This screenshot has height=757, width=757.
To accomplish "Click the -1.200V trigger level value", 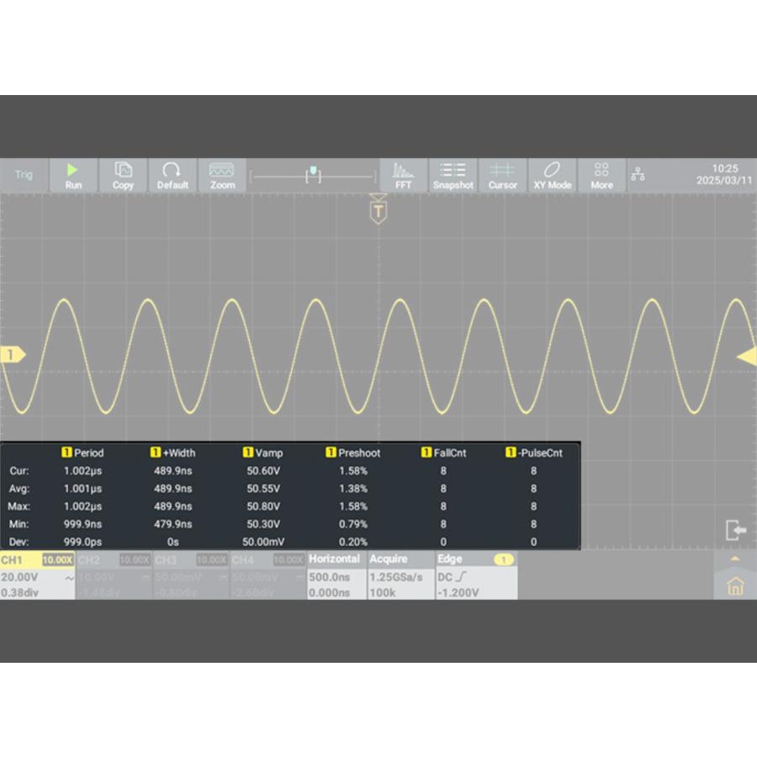I will tap(458, 592).
